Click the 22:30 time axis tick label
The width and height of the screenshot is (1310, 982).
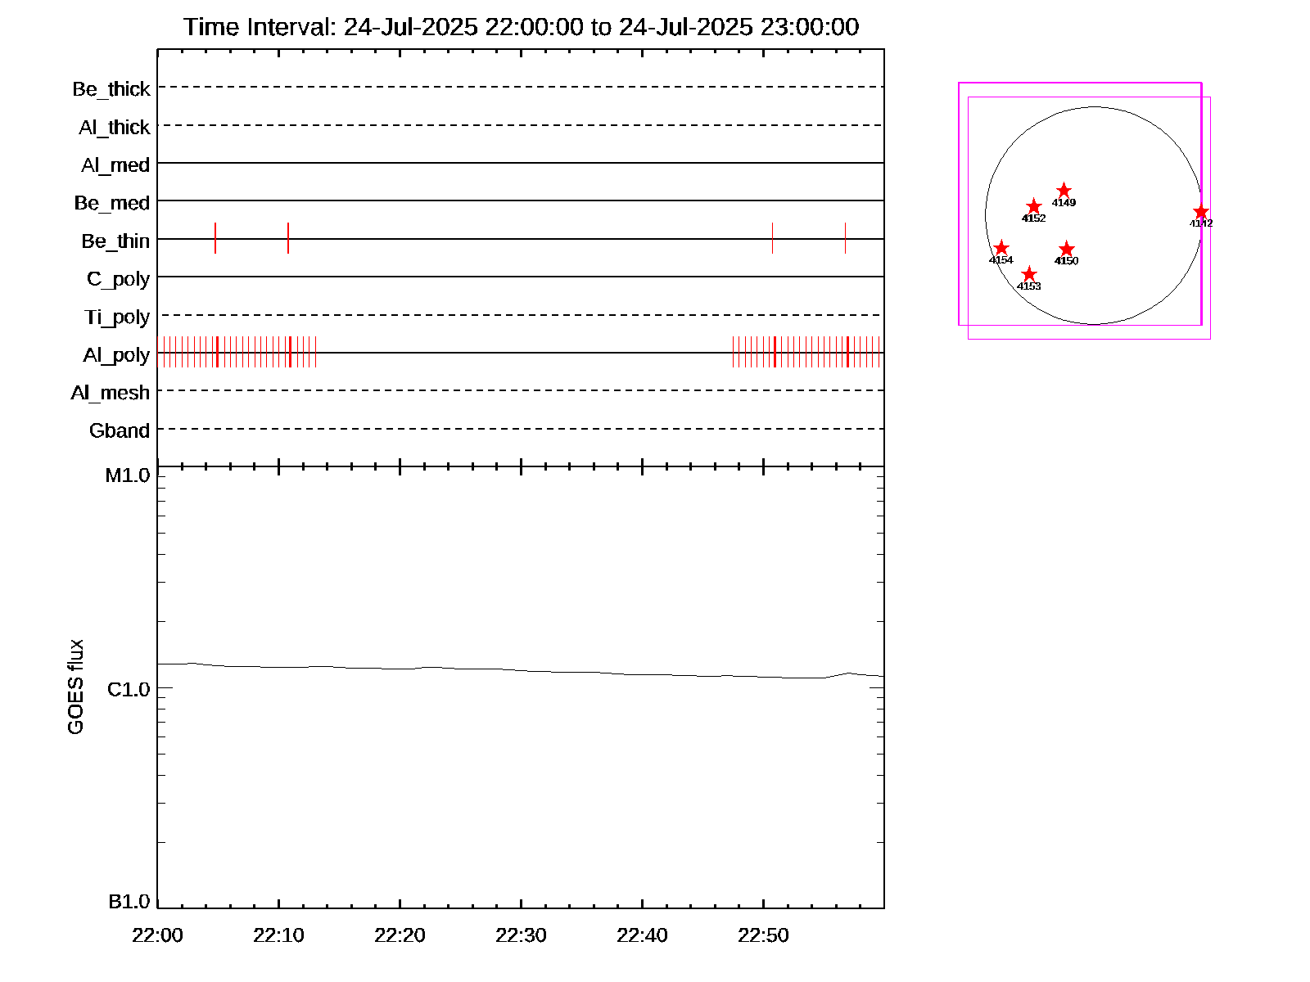pyautogui.click(x=521, y=935)
